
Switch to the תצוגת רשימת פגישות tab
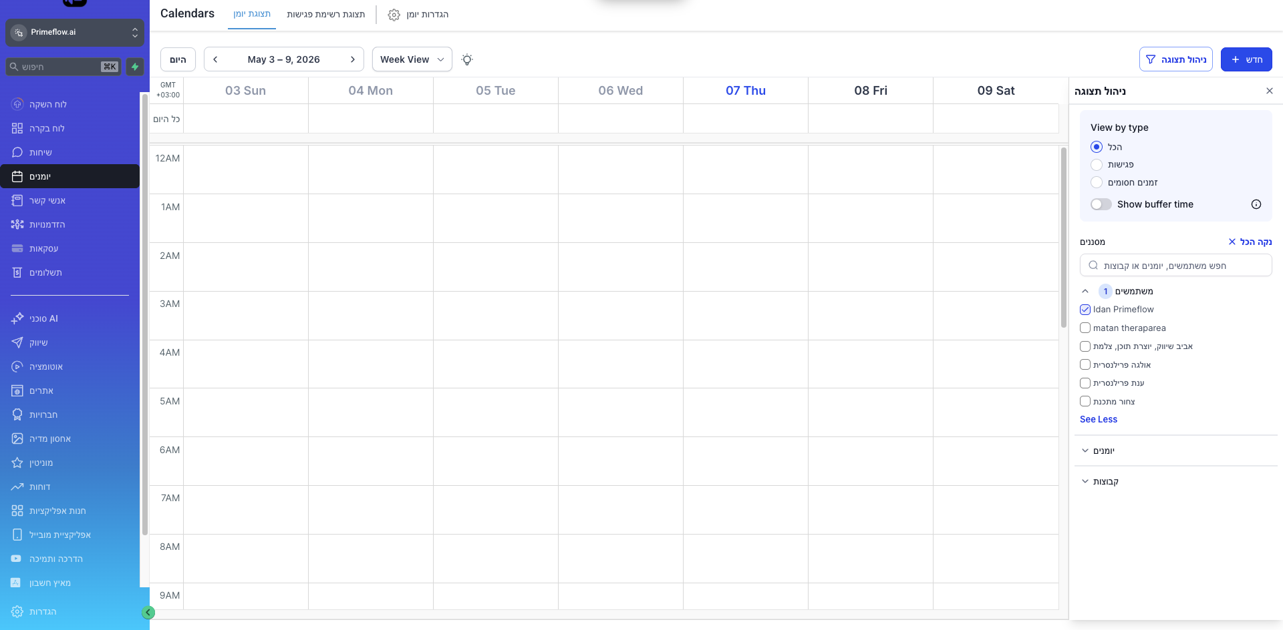[326, 14]
